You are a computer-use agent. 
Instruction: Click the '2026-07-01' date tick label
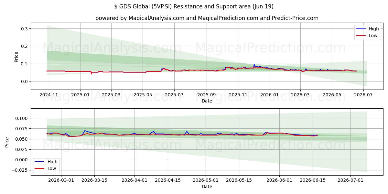pos(350,181)
